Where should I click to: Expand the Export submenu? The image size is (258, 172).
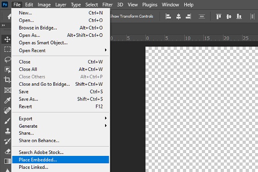61,119
